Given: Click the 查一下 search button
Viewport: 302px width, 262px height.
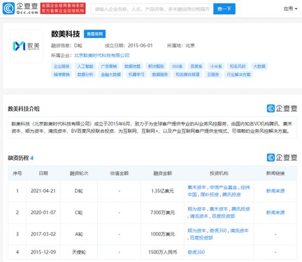Looking at the screenshot, I should (224, 9).
